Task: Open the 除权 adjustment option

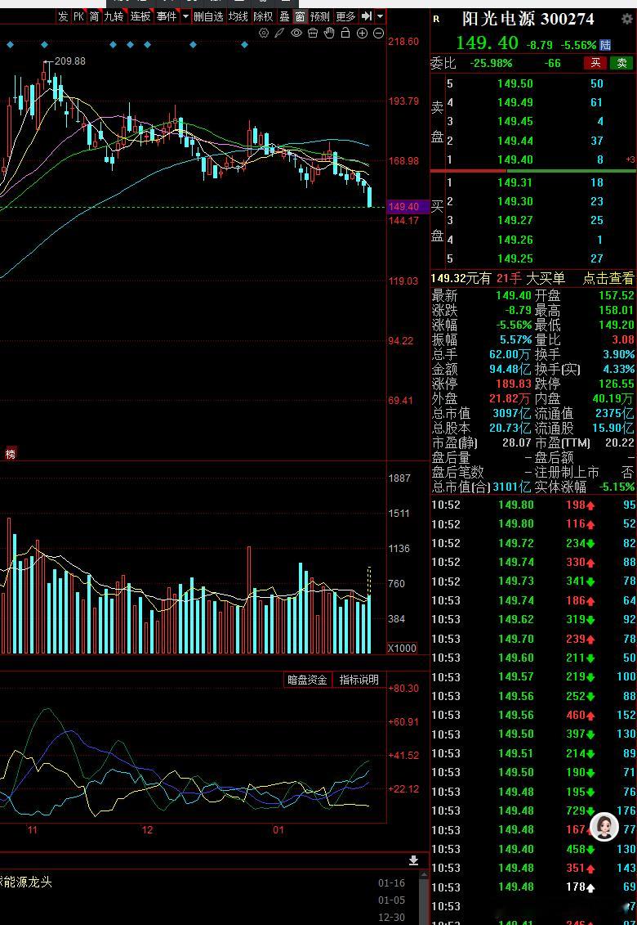Action: click(264, 16)
